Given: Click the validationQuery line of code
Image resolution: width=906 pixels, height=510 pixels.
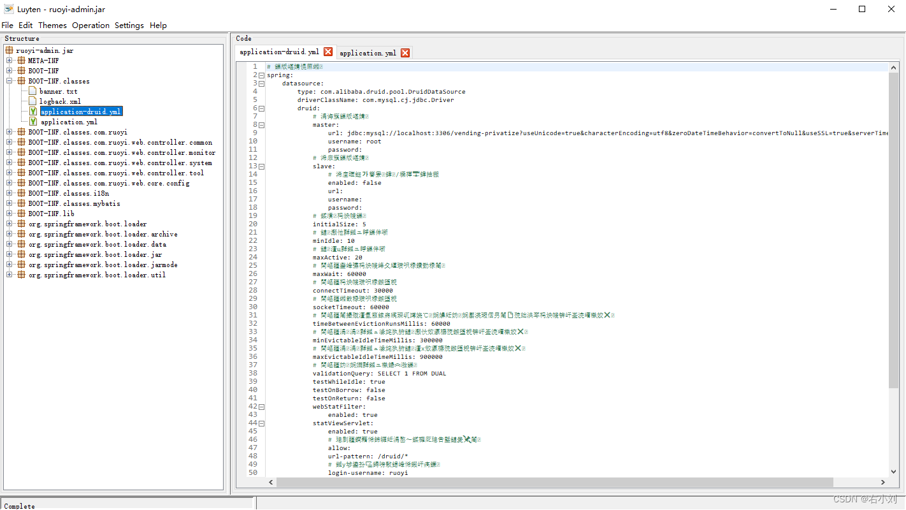Looking at the screenshot, I should (x=379, y=374).
